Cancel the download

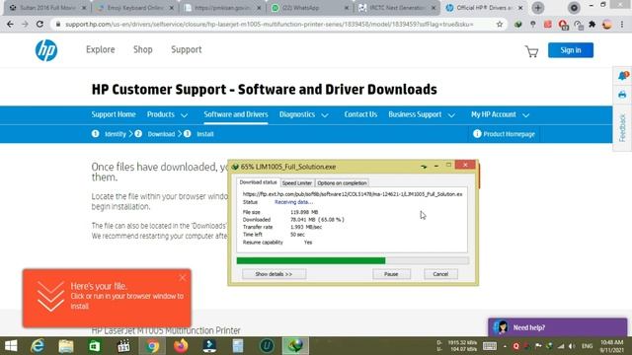tap(440, 274)
